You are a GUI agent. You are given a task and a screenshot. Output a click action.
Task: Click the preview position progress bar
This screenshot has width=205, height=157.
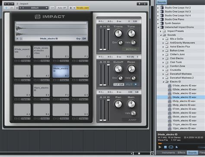click(x=181, y=144)
